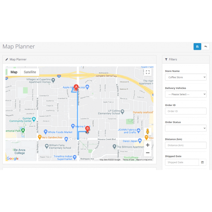212x212 pixels.
Task: Switch to Satellite view tab
Action: point(30,72)
